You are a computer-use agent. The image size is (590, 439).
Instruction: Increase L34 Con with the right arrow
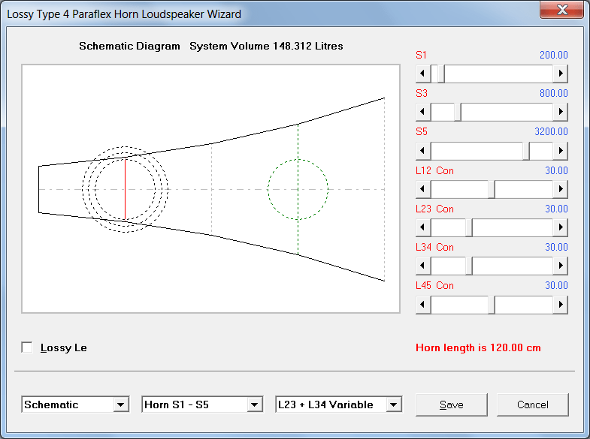(x=560, y=266)
